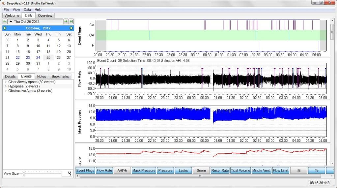Select October 25 in calendar
The image size is (337, 188).
[48, 58]
